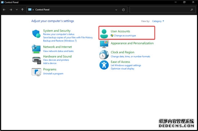Open the Hardware and Sound printer icon
The image size is (198, 131).
coord(36,60)
